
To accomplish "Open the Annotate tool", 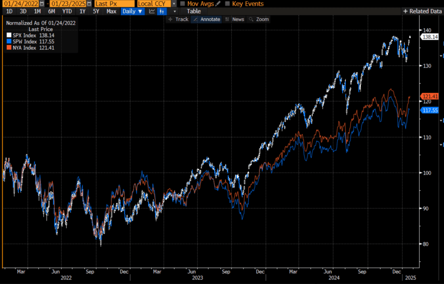I will pos(207,19).
